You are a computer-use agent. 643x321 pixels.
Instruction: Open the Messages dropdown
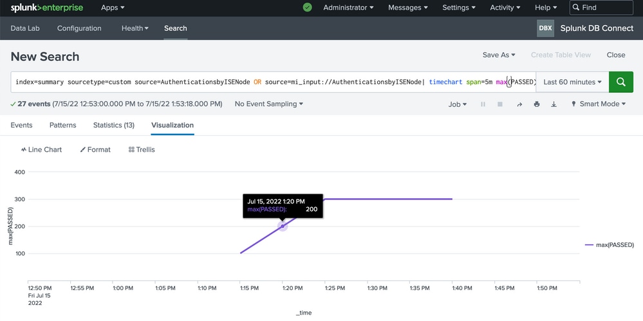tap(408, 7)
